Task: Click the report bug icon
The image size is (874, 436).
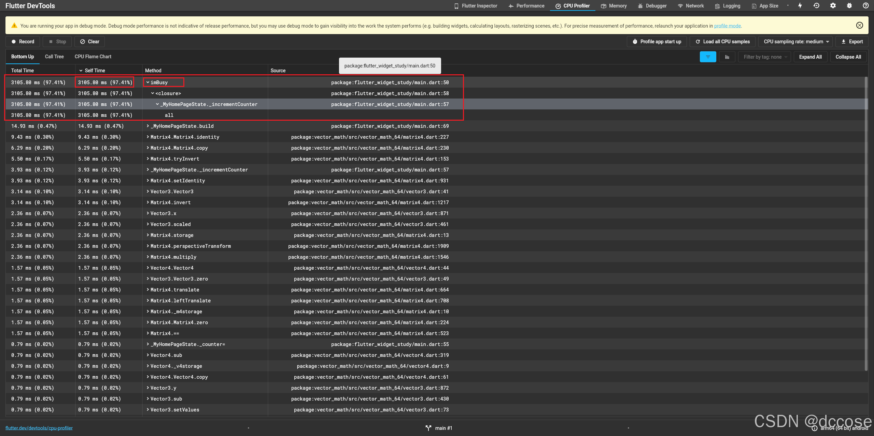Action: tap(849, 5)
